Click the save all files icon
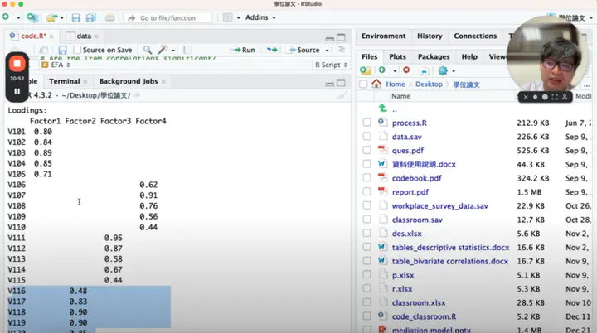Screen dimensions: 597x333 point(90,18)
